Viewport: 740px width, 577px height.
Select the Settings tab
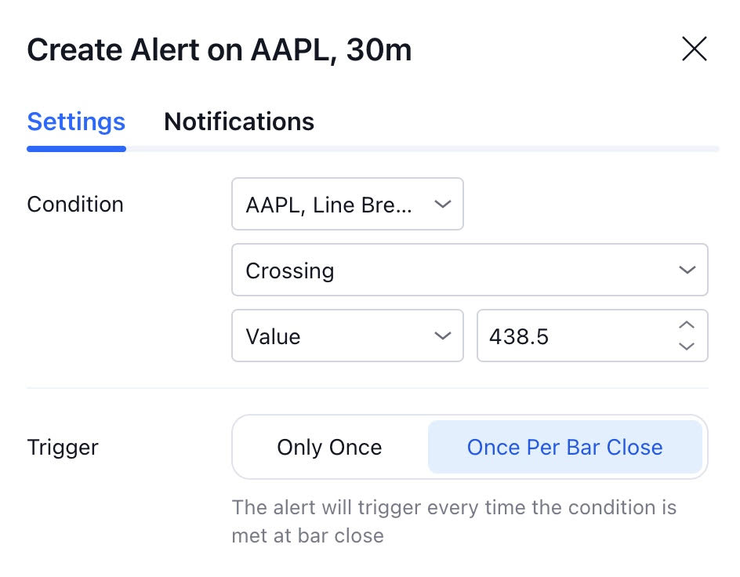76,122
